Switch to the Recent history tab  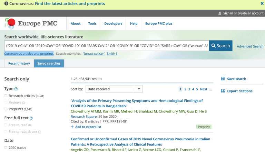19,63
